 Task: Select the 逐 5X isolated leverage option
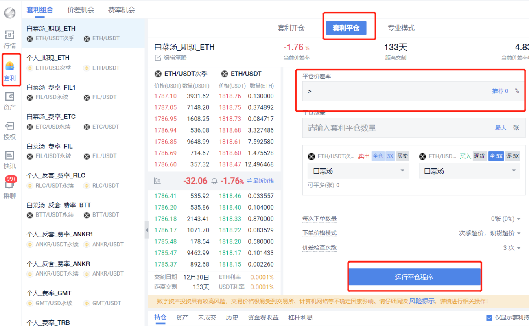(512, 156)
